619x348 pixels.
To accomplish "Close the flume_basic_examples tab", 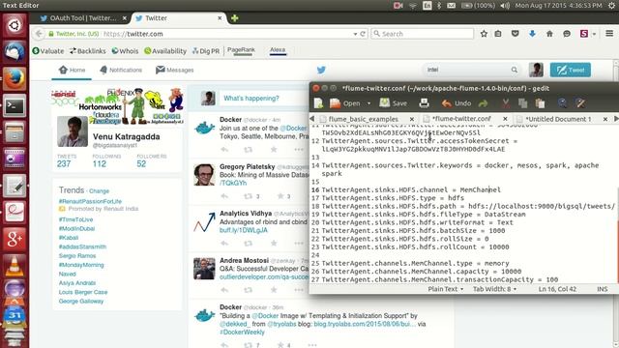I will (412, 119).
